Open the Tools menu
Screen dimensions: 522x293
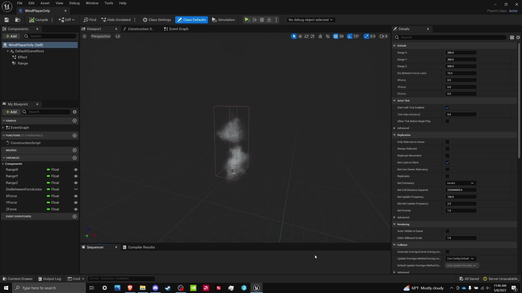pyautogui.click(x=108, y=3)
